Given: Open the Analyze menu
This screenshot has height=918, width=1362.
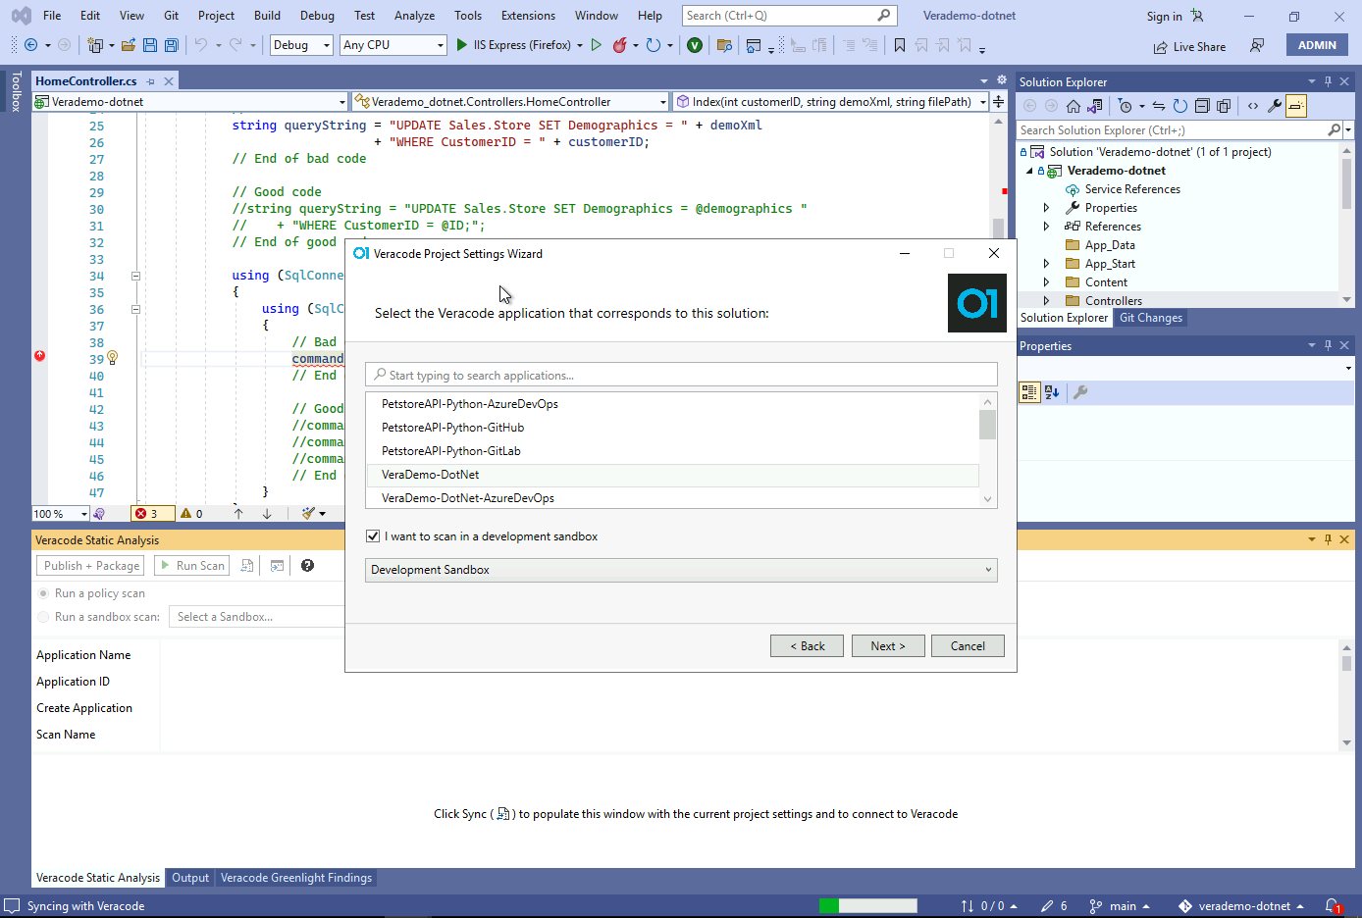Looking at the screenshot, I should pyautogui.click(x=414, y=16).
